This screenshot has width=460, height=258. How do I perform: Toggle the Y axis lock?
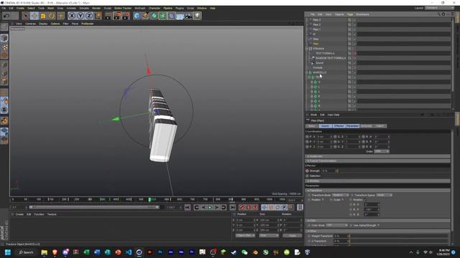[x=80, y=16]
